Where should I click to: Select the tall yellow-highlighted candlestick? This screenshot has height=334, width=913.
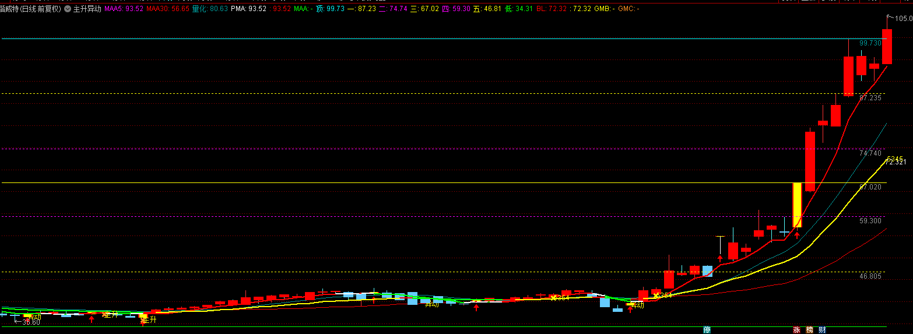[x=797, y=205]
